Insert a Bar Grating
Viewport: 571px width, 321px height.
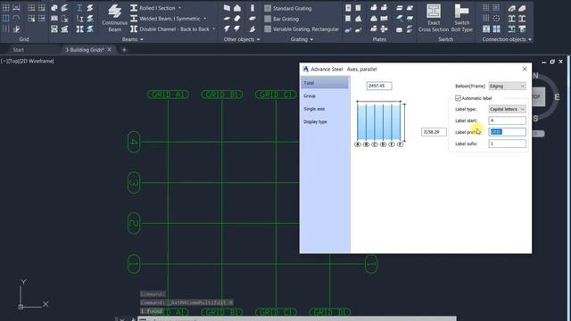282,19
